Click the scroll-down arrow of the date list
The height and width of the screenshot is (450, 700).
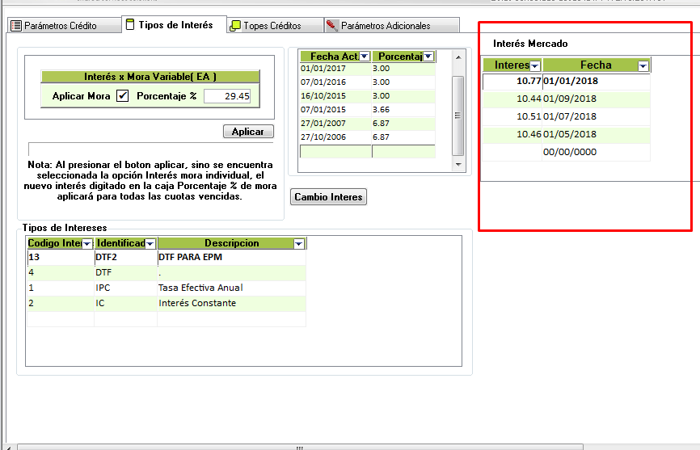pos(458,165)
